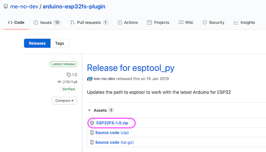The width and height of the screenshot is (266, 152).
Task: Click the release date 15 Jan 2019
Action: tap(158, 79)
